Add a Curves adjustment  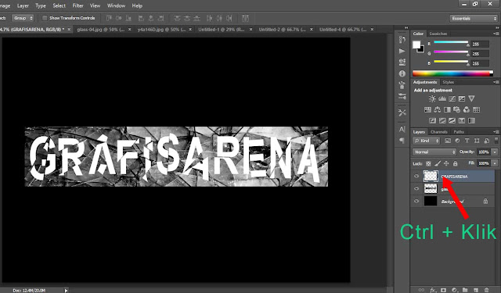click(x=452, y=98)
